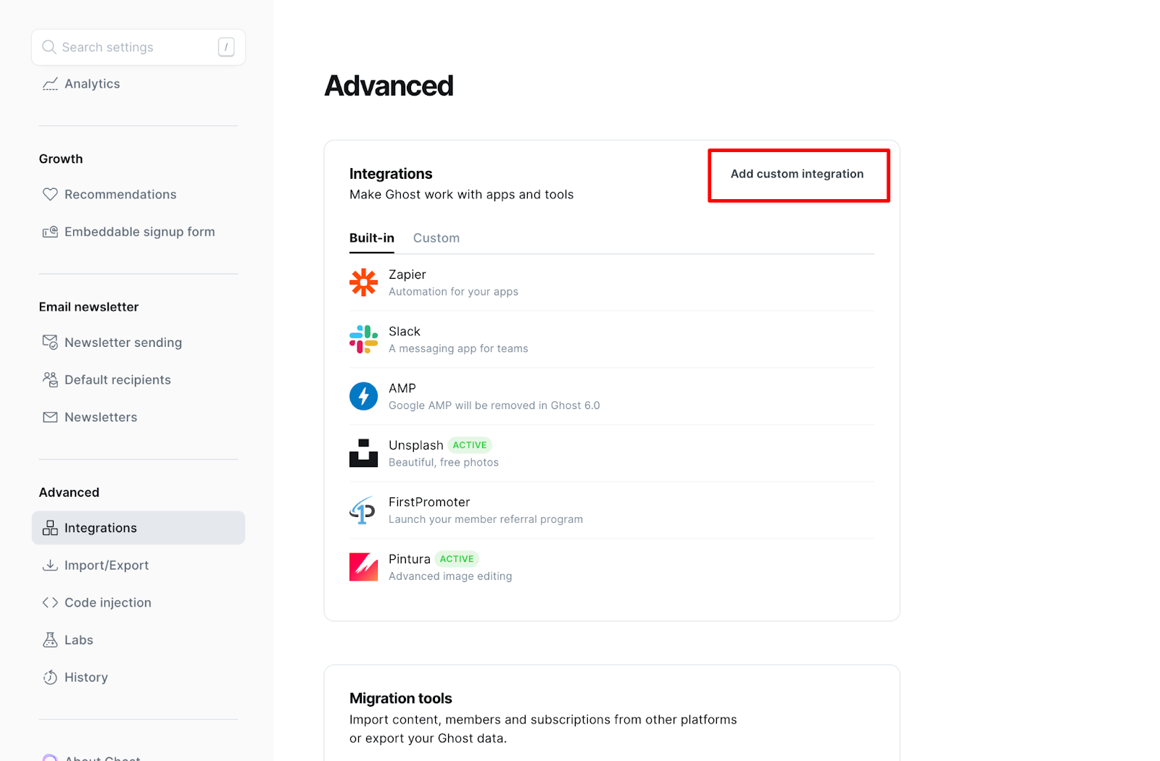Click the Import/Export download icon
Screen dimensions: 1160x761
(x=50, y=565)
